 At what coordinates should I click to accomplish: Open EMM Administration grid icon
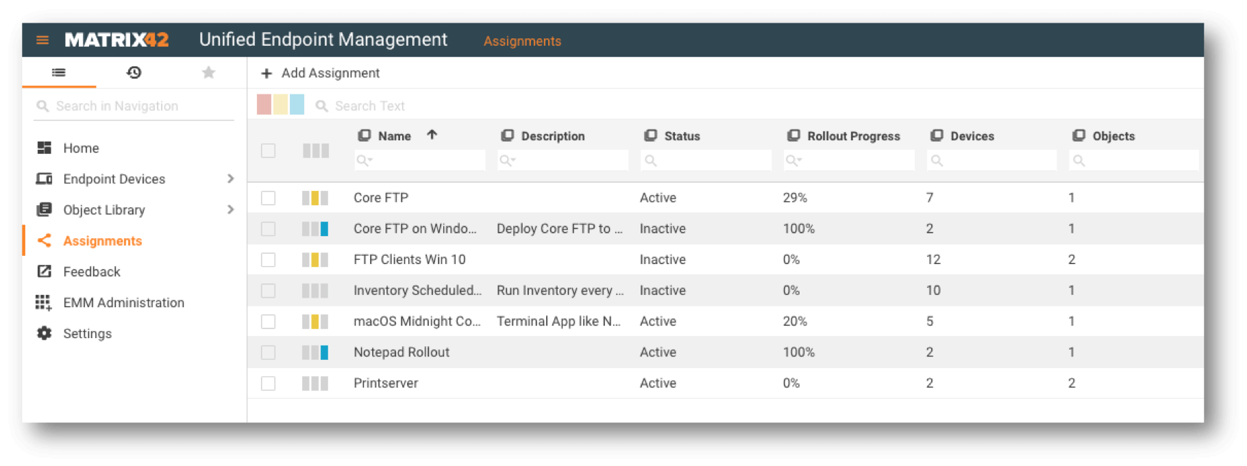[44, 302]
